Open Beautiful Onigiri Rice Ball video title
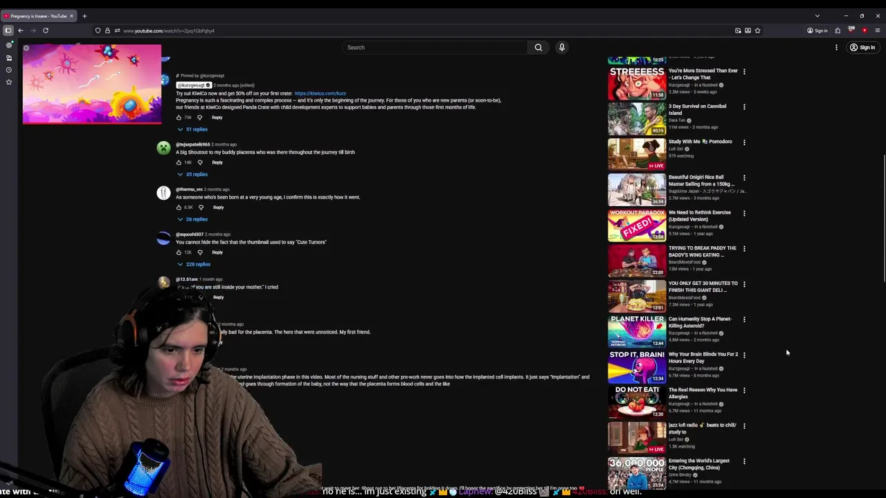Viewport: 886px width, 498px height. coord(701,181)
